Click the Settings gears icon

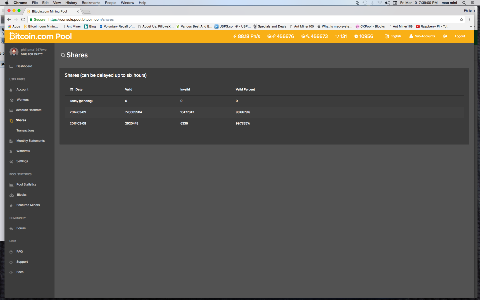coord(11,161)
